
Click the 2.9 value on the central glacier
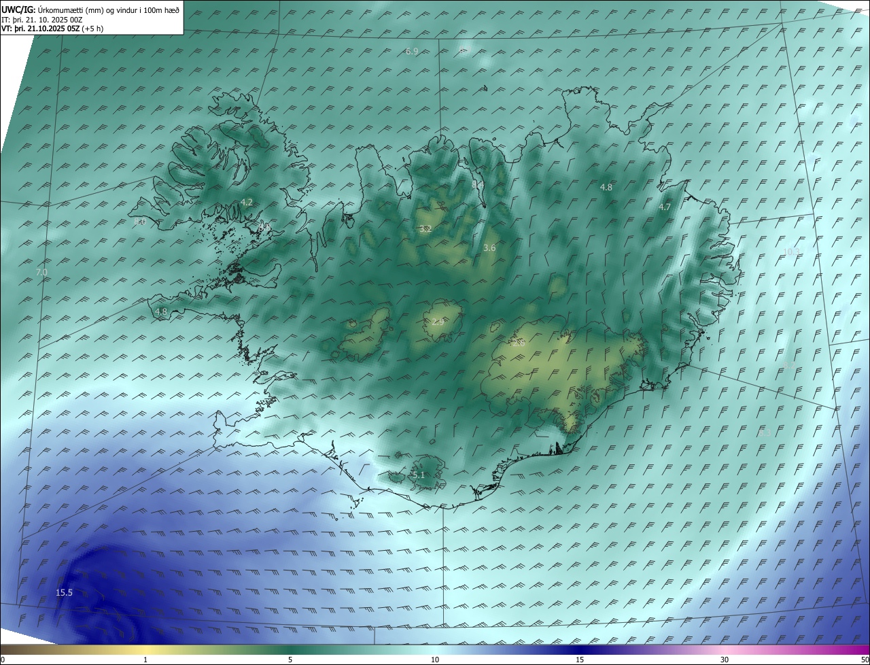438,322
